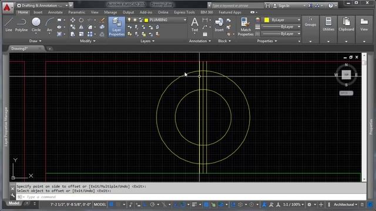The height and width of the screenshot is (211, 376).
Task: Toggle layer freeze sun icon for PLUMBING
Action: [x=135, y=20]
